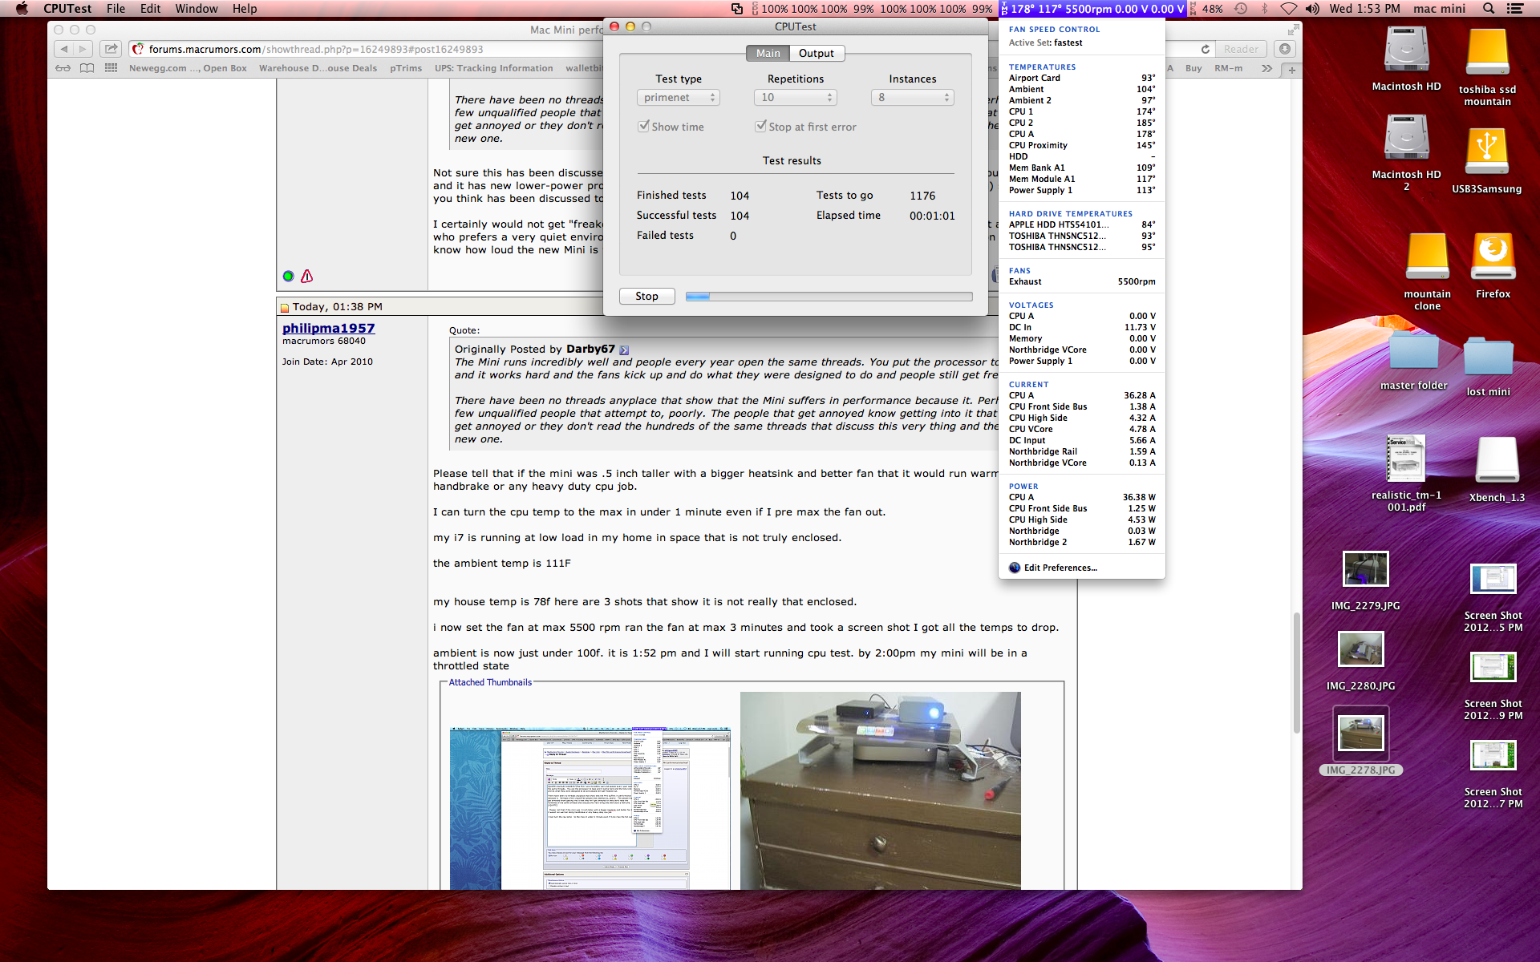Click the CPUTest progress bar
The image size is (1540, 962).
coord(829,297)
